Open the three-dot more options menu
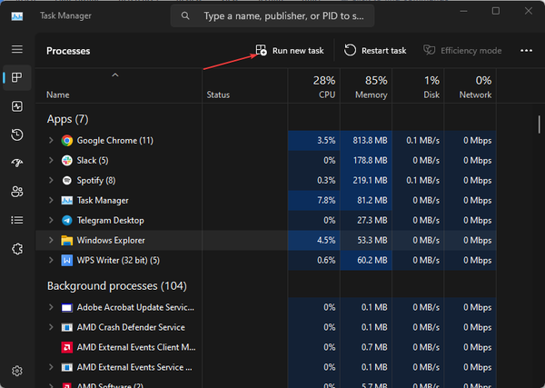The width and height of the screenshot is (545, 388). (525, 51)
